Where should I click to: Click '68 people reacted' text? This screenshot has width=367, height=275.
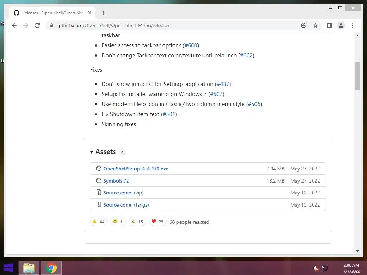click(189, 222)
